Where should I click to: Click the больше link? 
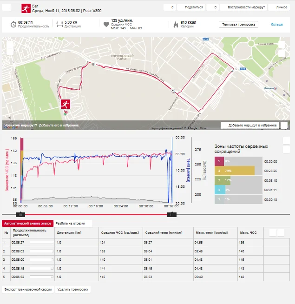click(276, 25)
